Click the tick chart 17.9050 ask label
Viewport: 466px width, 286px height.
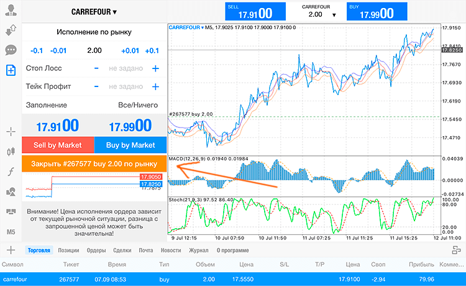click(x=151, y=177)
